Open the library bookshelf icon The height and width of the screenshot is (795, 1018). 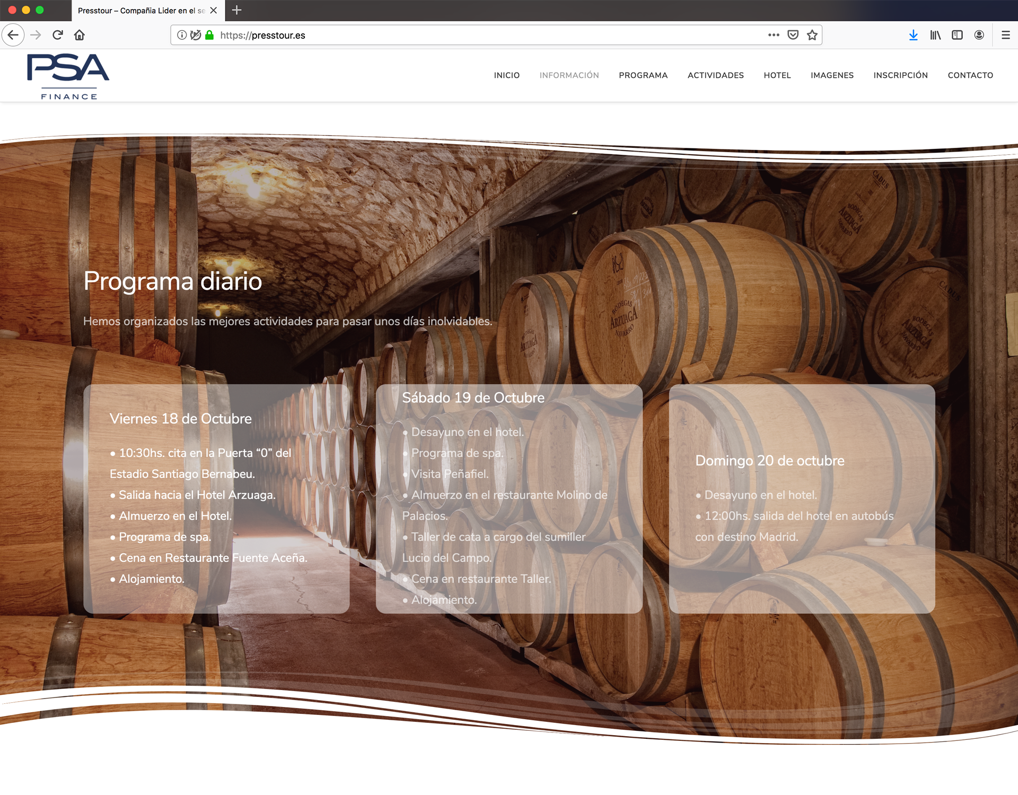pos(935,35)
